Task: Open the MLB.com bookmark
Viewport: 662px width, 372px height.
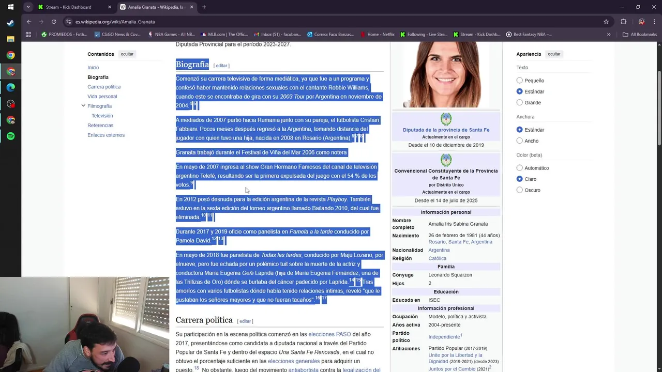Action: tap(224, 35)
